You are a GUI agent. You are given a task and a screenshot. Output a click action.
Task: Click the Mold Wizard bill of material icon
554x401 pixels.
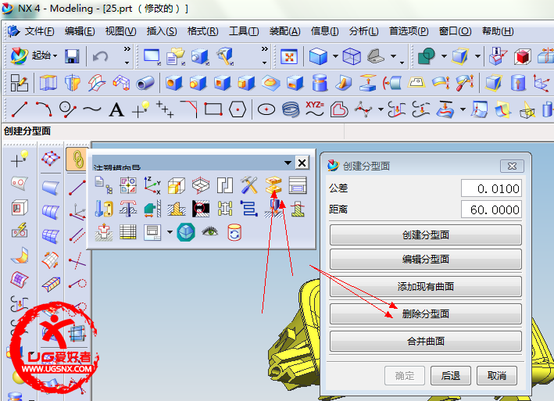128,232
